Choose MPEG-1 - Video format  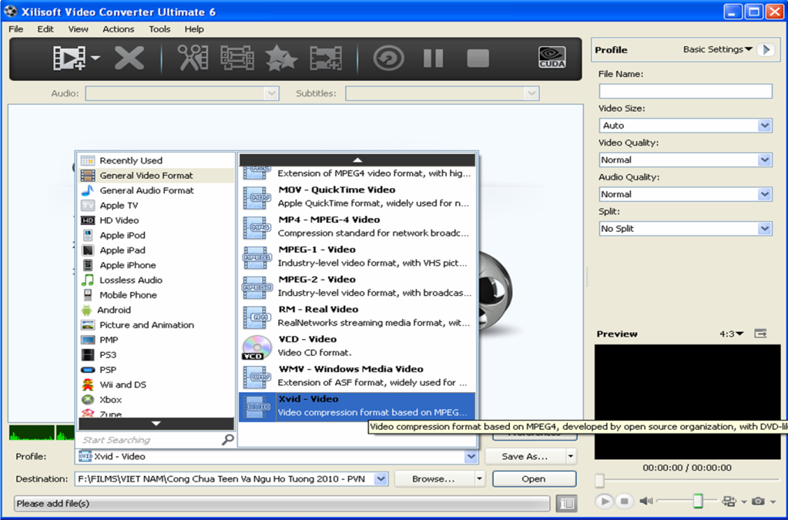357,257
